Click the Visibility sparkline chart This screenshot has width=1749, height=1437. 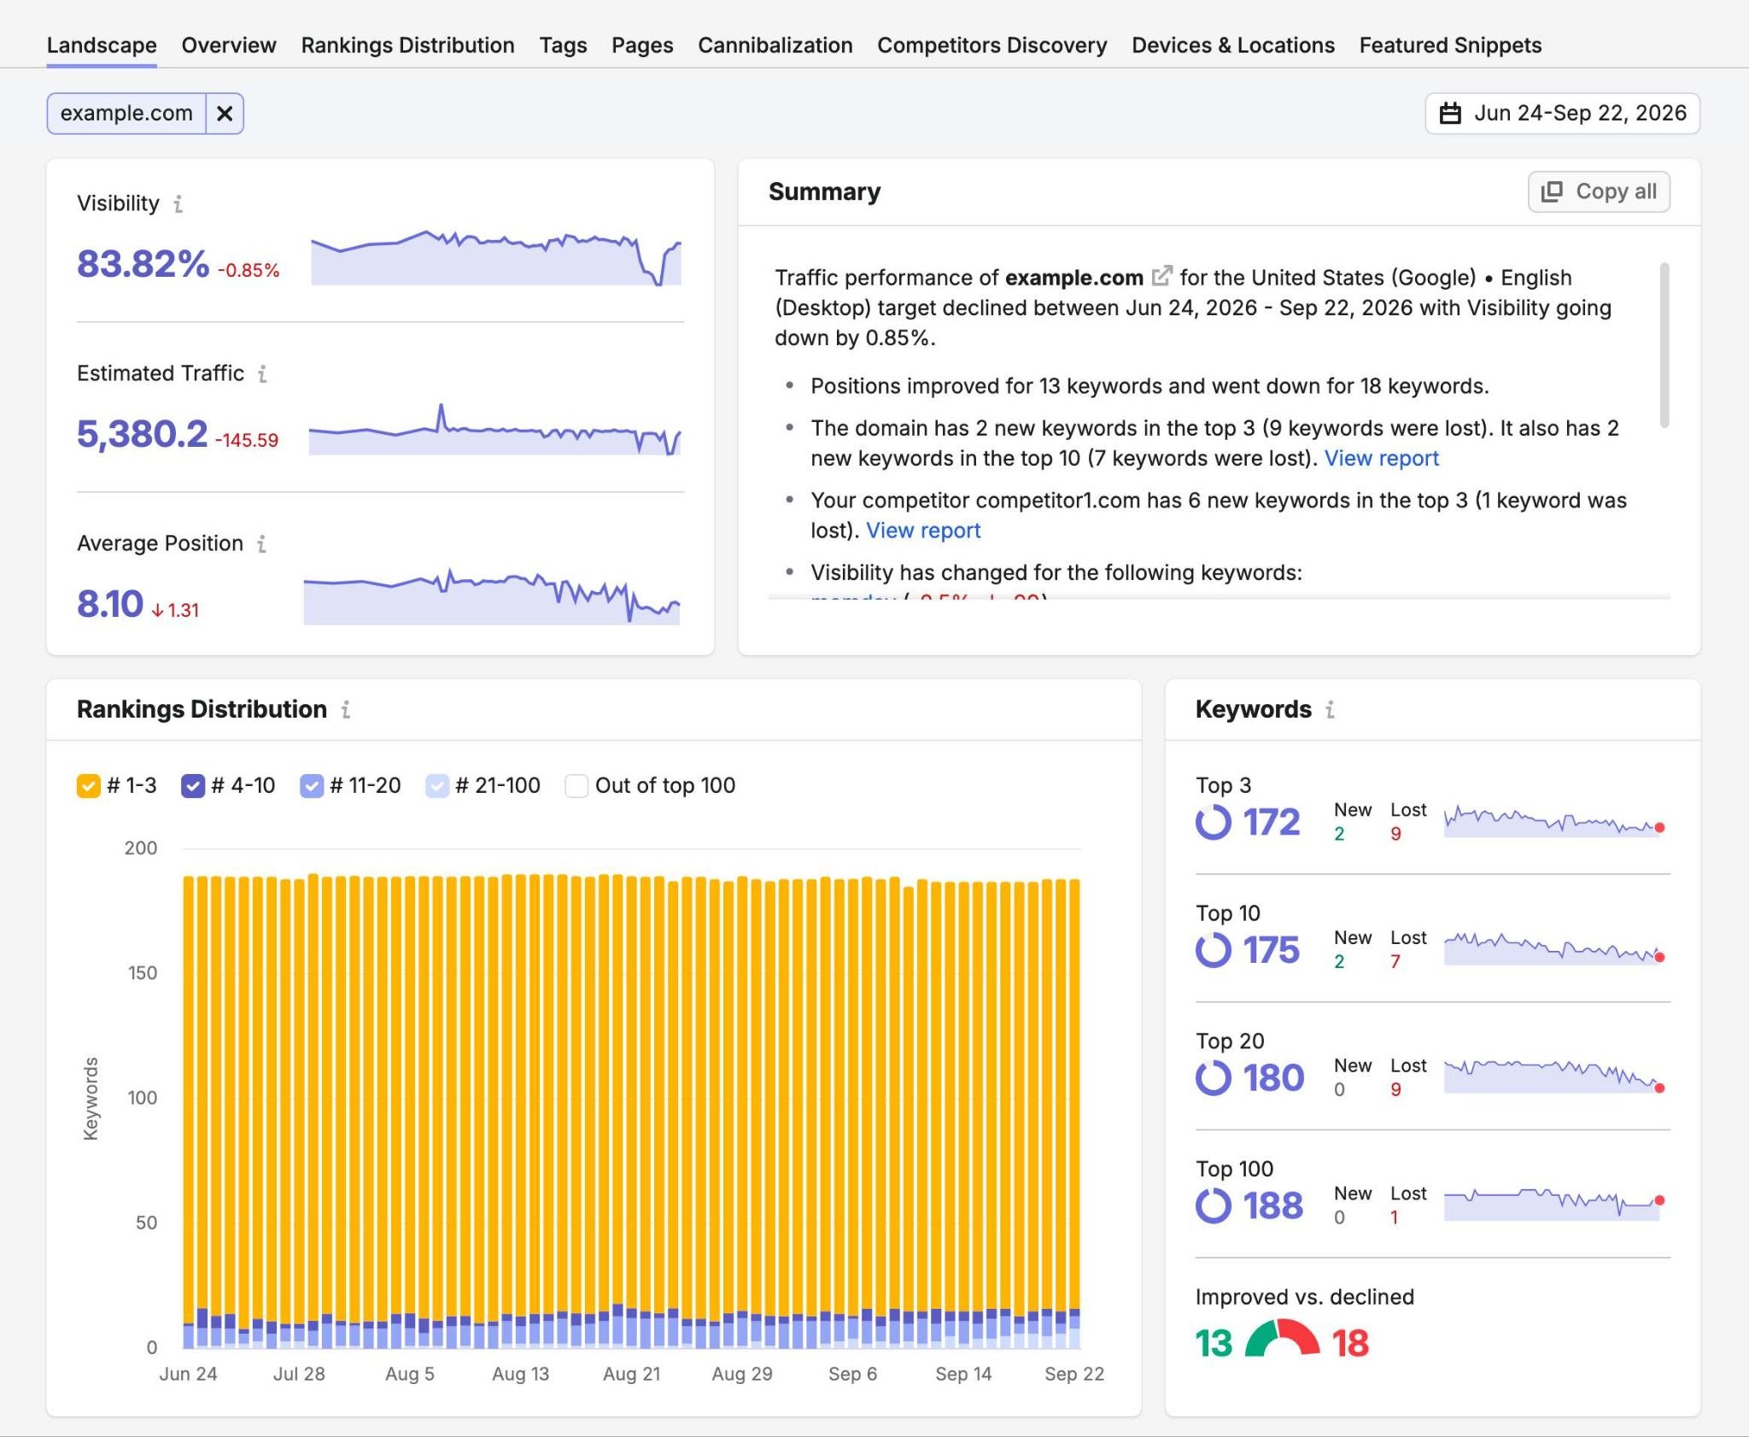(496, 256)
